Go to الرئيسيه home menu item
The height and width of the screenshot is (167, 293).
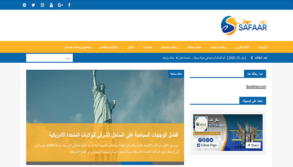coord(262,47)
